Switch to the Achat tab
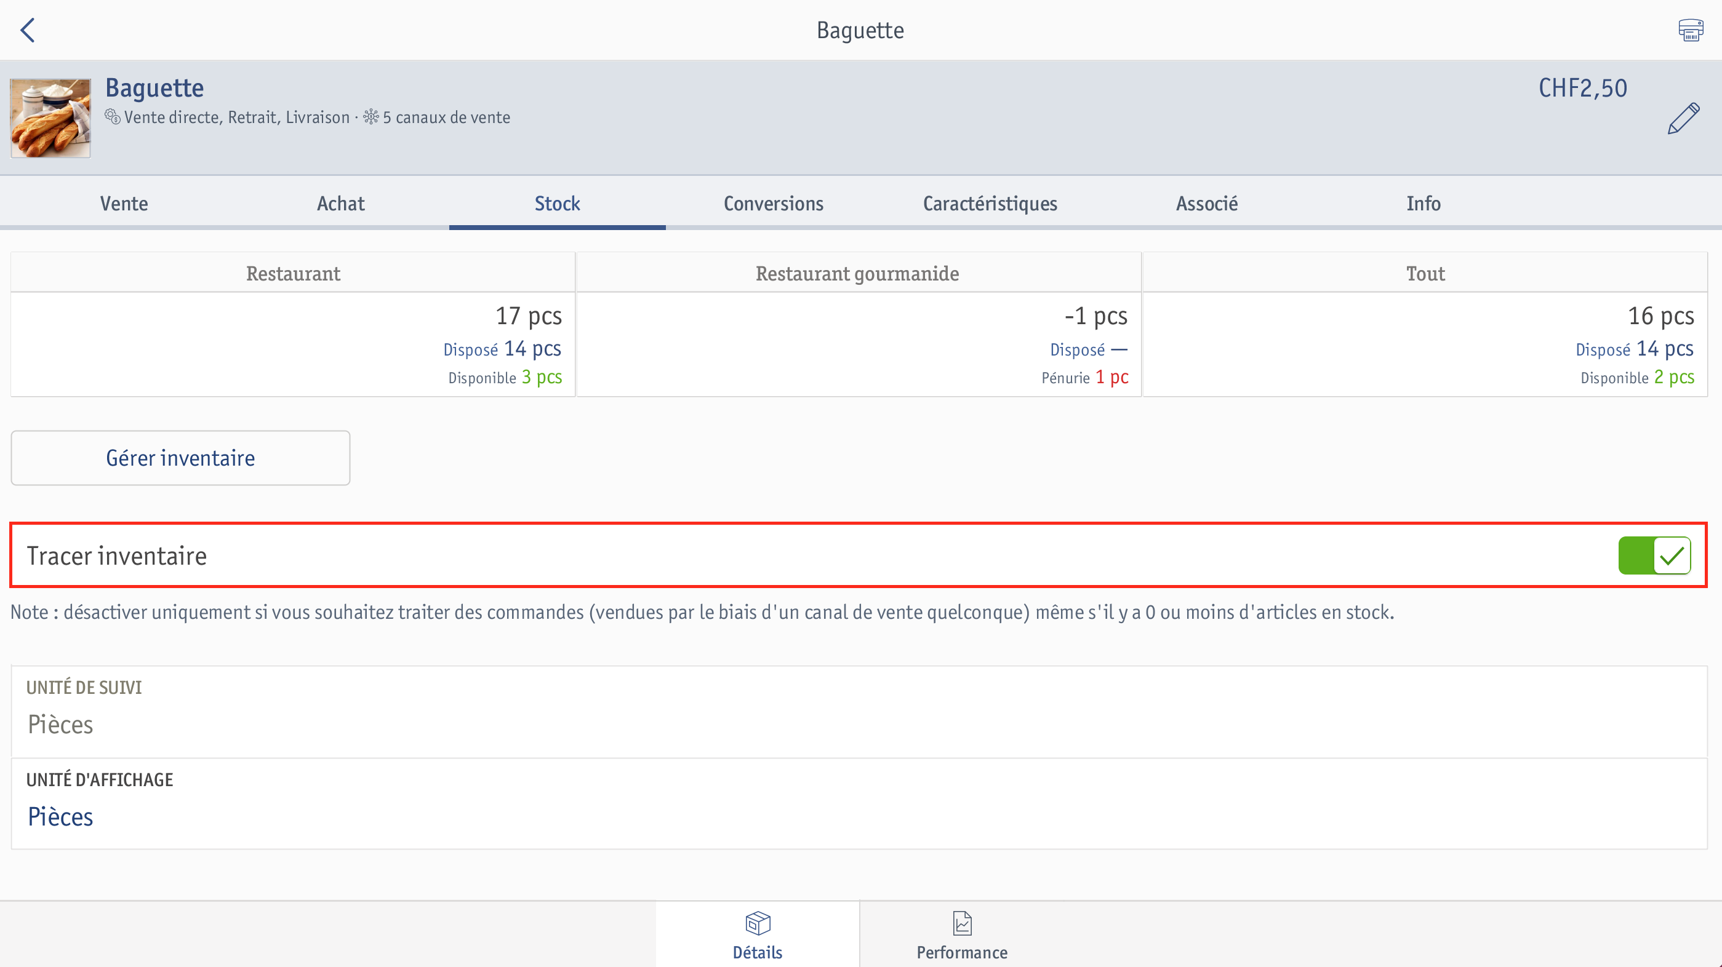This screenshot has width=1722, height=967. [x=341, y=203]
